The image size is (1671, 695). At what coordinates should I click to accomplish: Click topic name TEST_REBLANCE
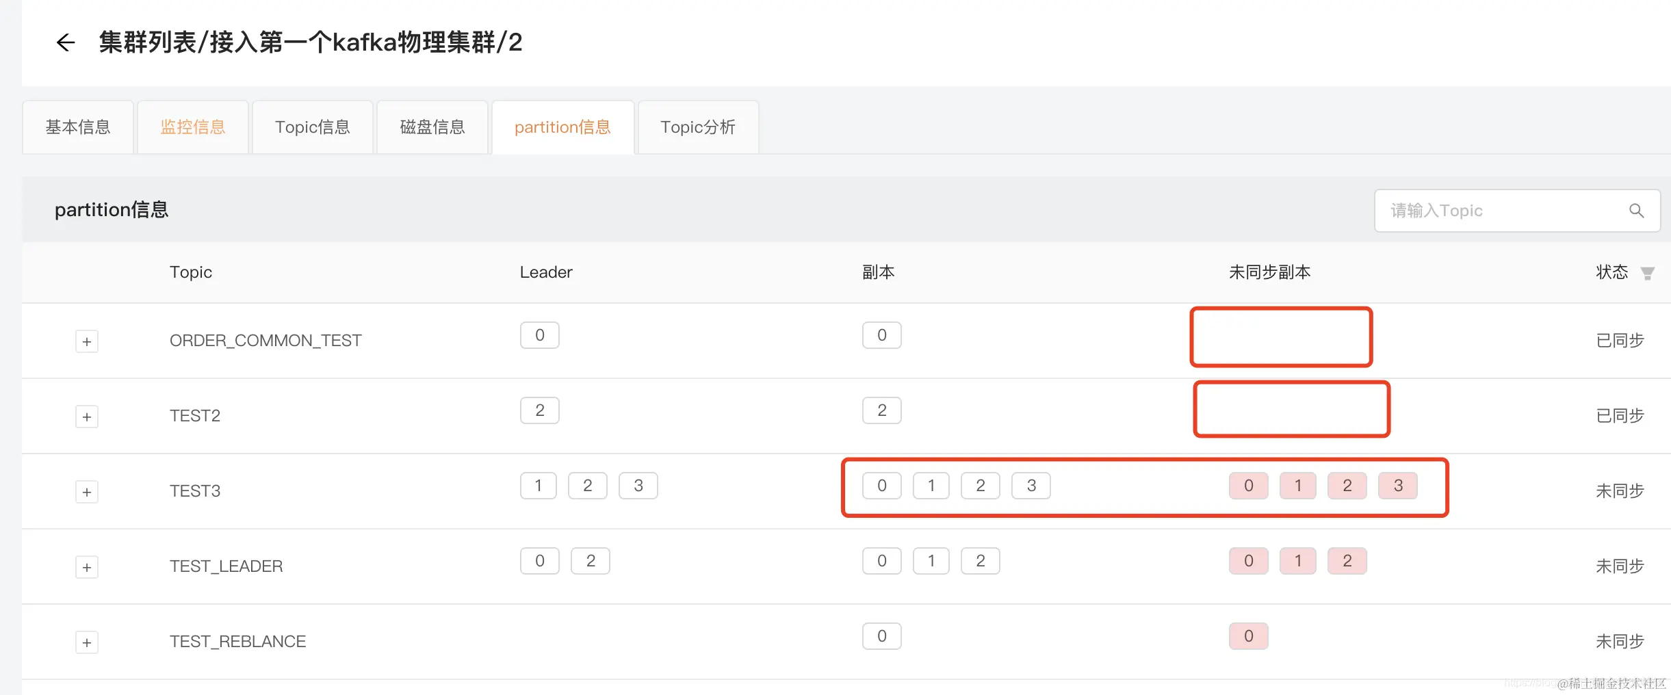pos(237,642)
